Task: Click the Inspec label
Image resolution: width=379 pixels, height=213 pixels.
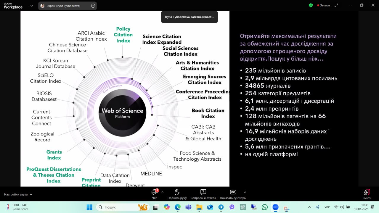Action: (x=175, y=167)
